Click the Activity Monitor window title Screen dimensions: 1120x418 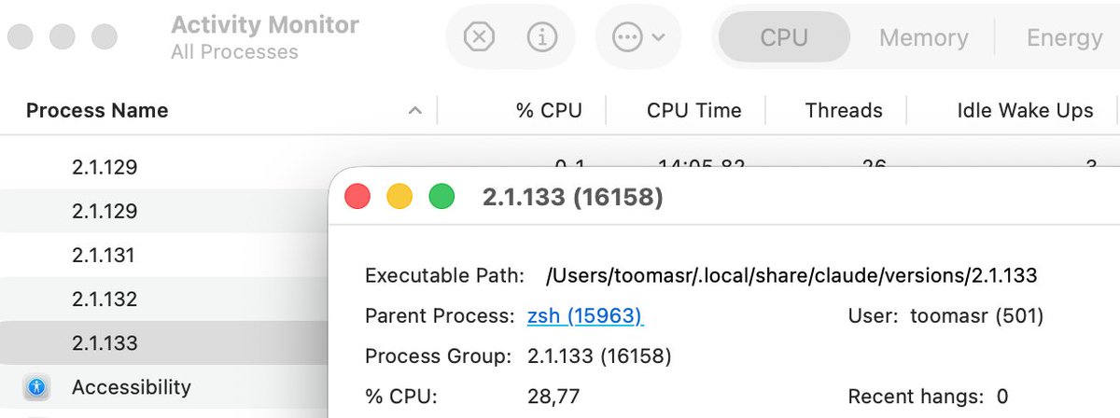click(x=265, y=25)
